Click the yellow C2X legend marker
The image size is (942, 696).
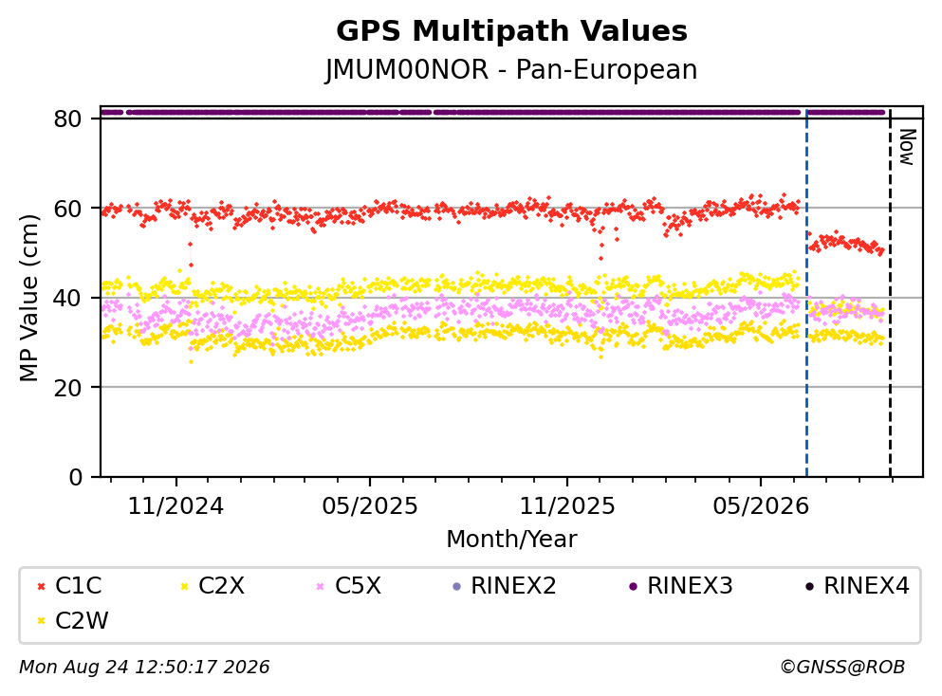tap(184, 586)
